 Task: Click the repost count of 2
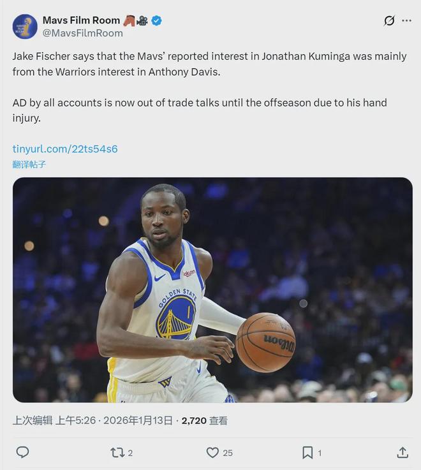[130, 453]
